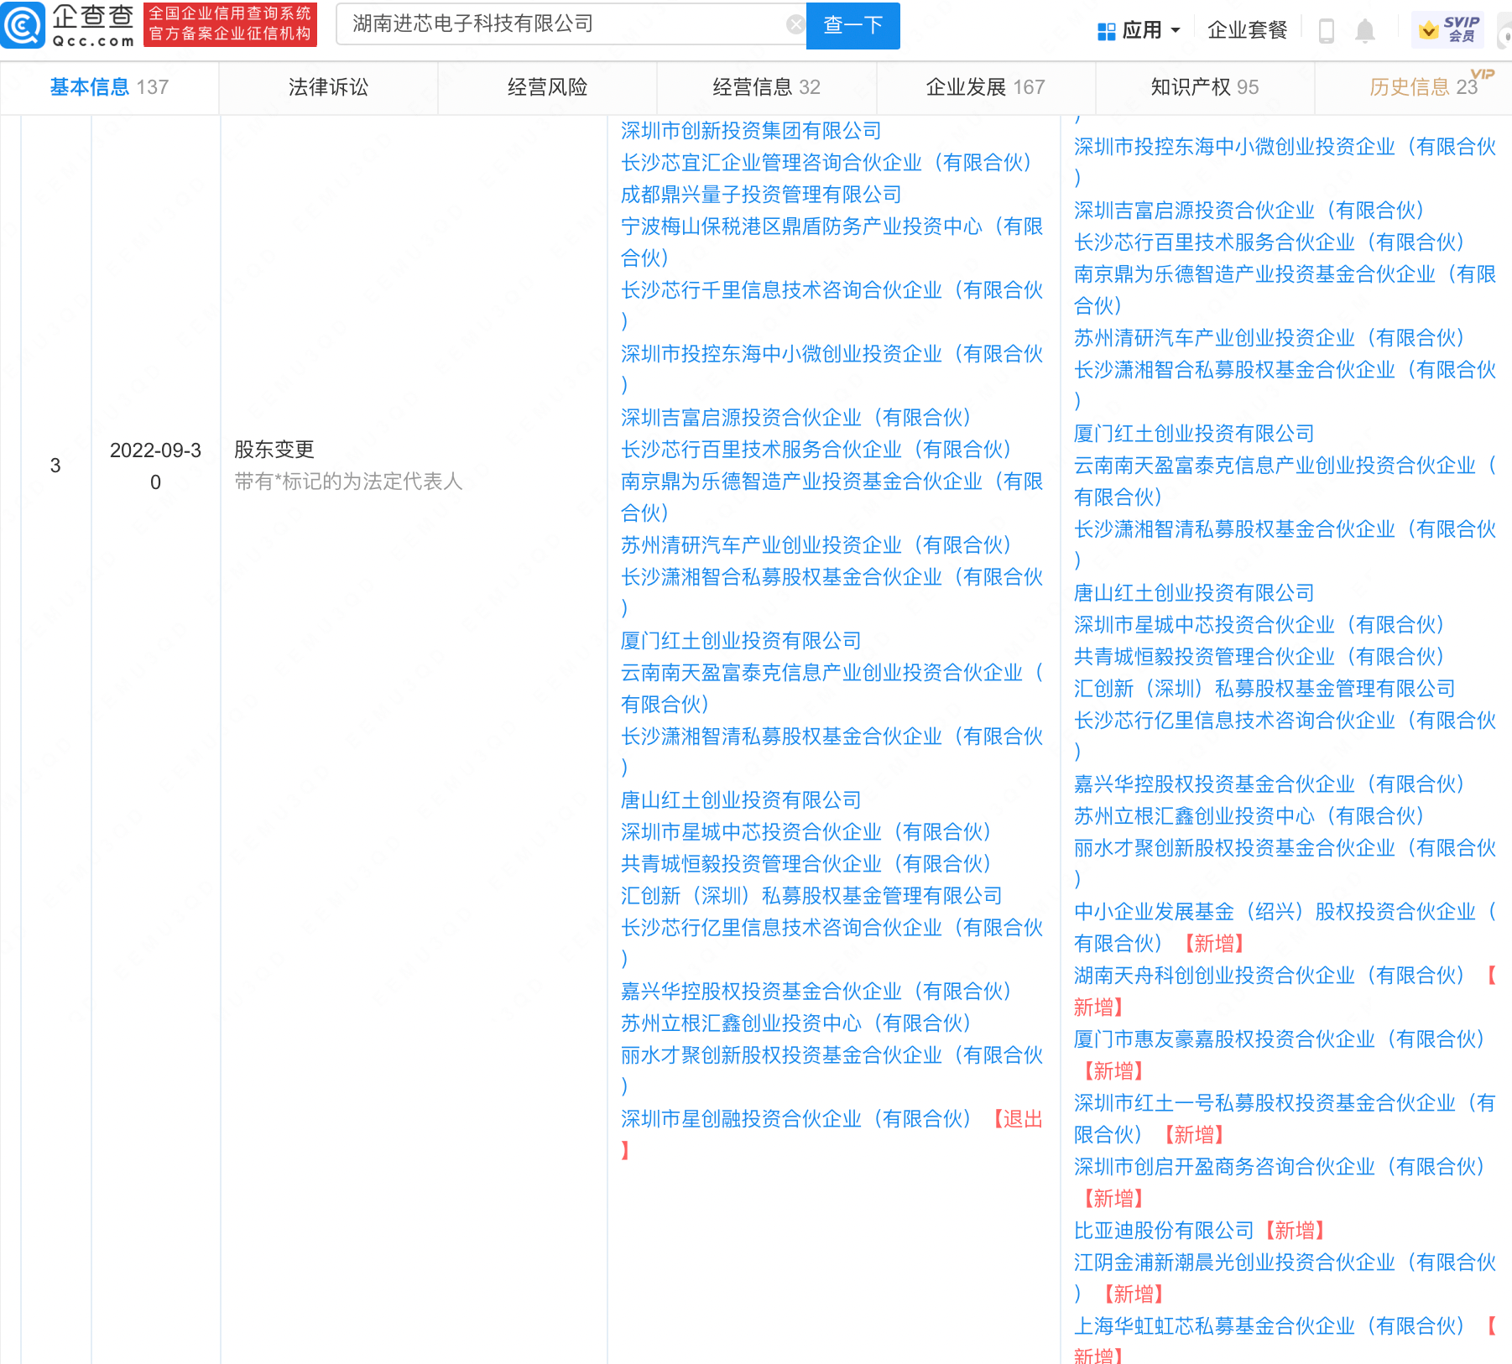Viewport: 1512px width, 1364px height.
Task: Switch to the 经营风险 tab
Action: [547, 87]
